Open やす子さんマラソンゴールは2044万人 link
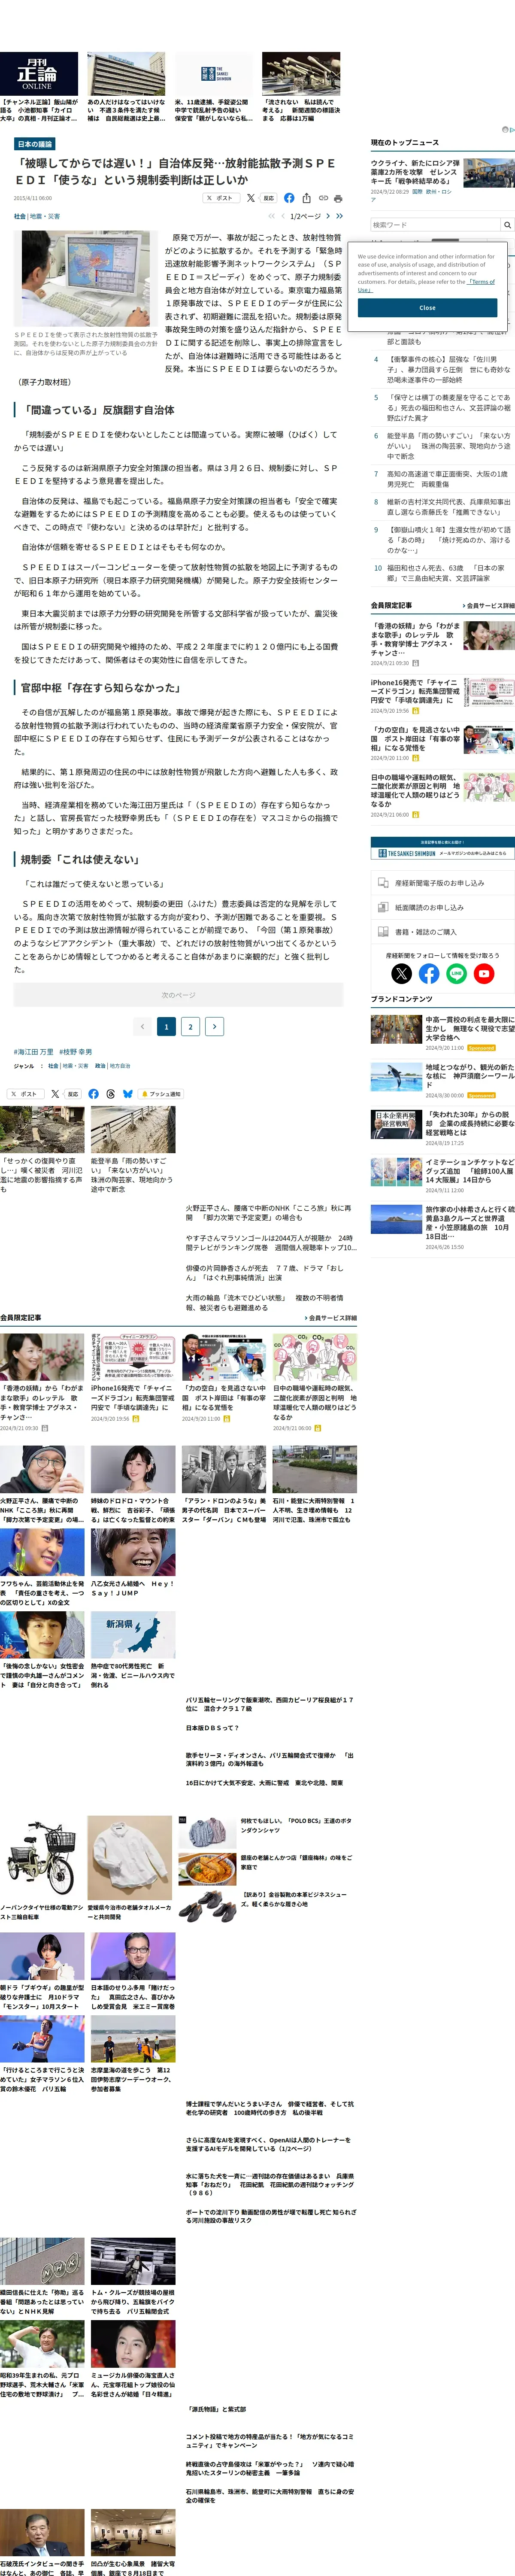 pyautogui.click(x=270, y=1242)
